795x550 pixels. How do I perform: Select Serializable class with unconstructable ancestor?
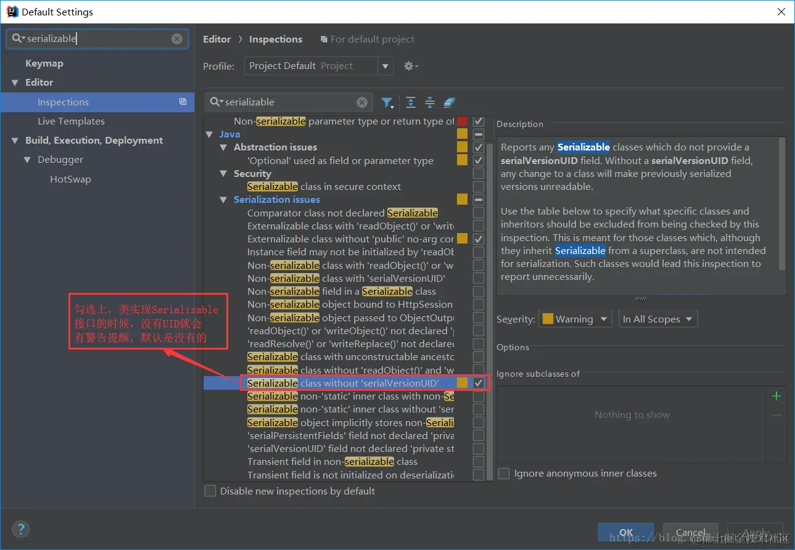(x=350, y=357)
